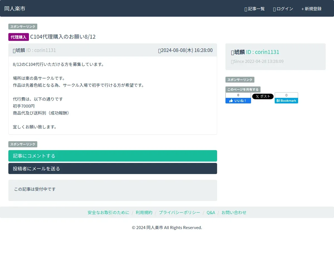
Task: Open the プライバシーポリシー footer link
Action: (180, 212)
